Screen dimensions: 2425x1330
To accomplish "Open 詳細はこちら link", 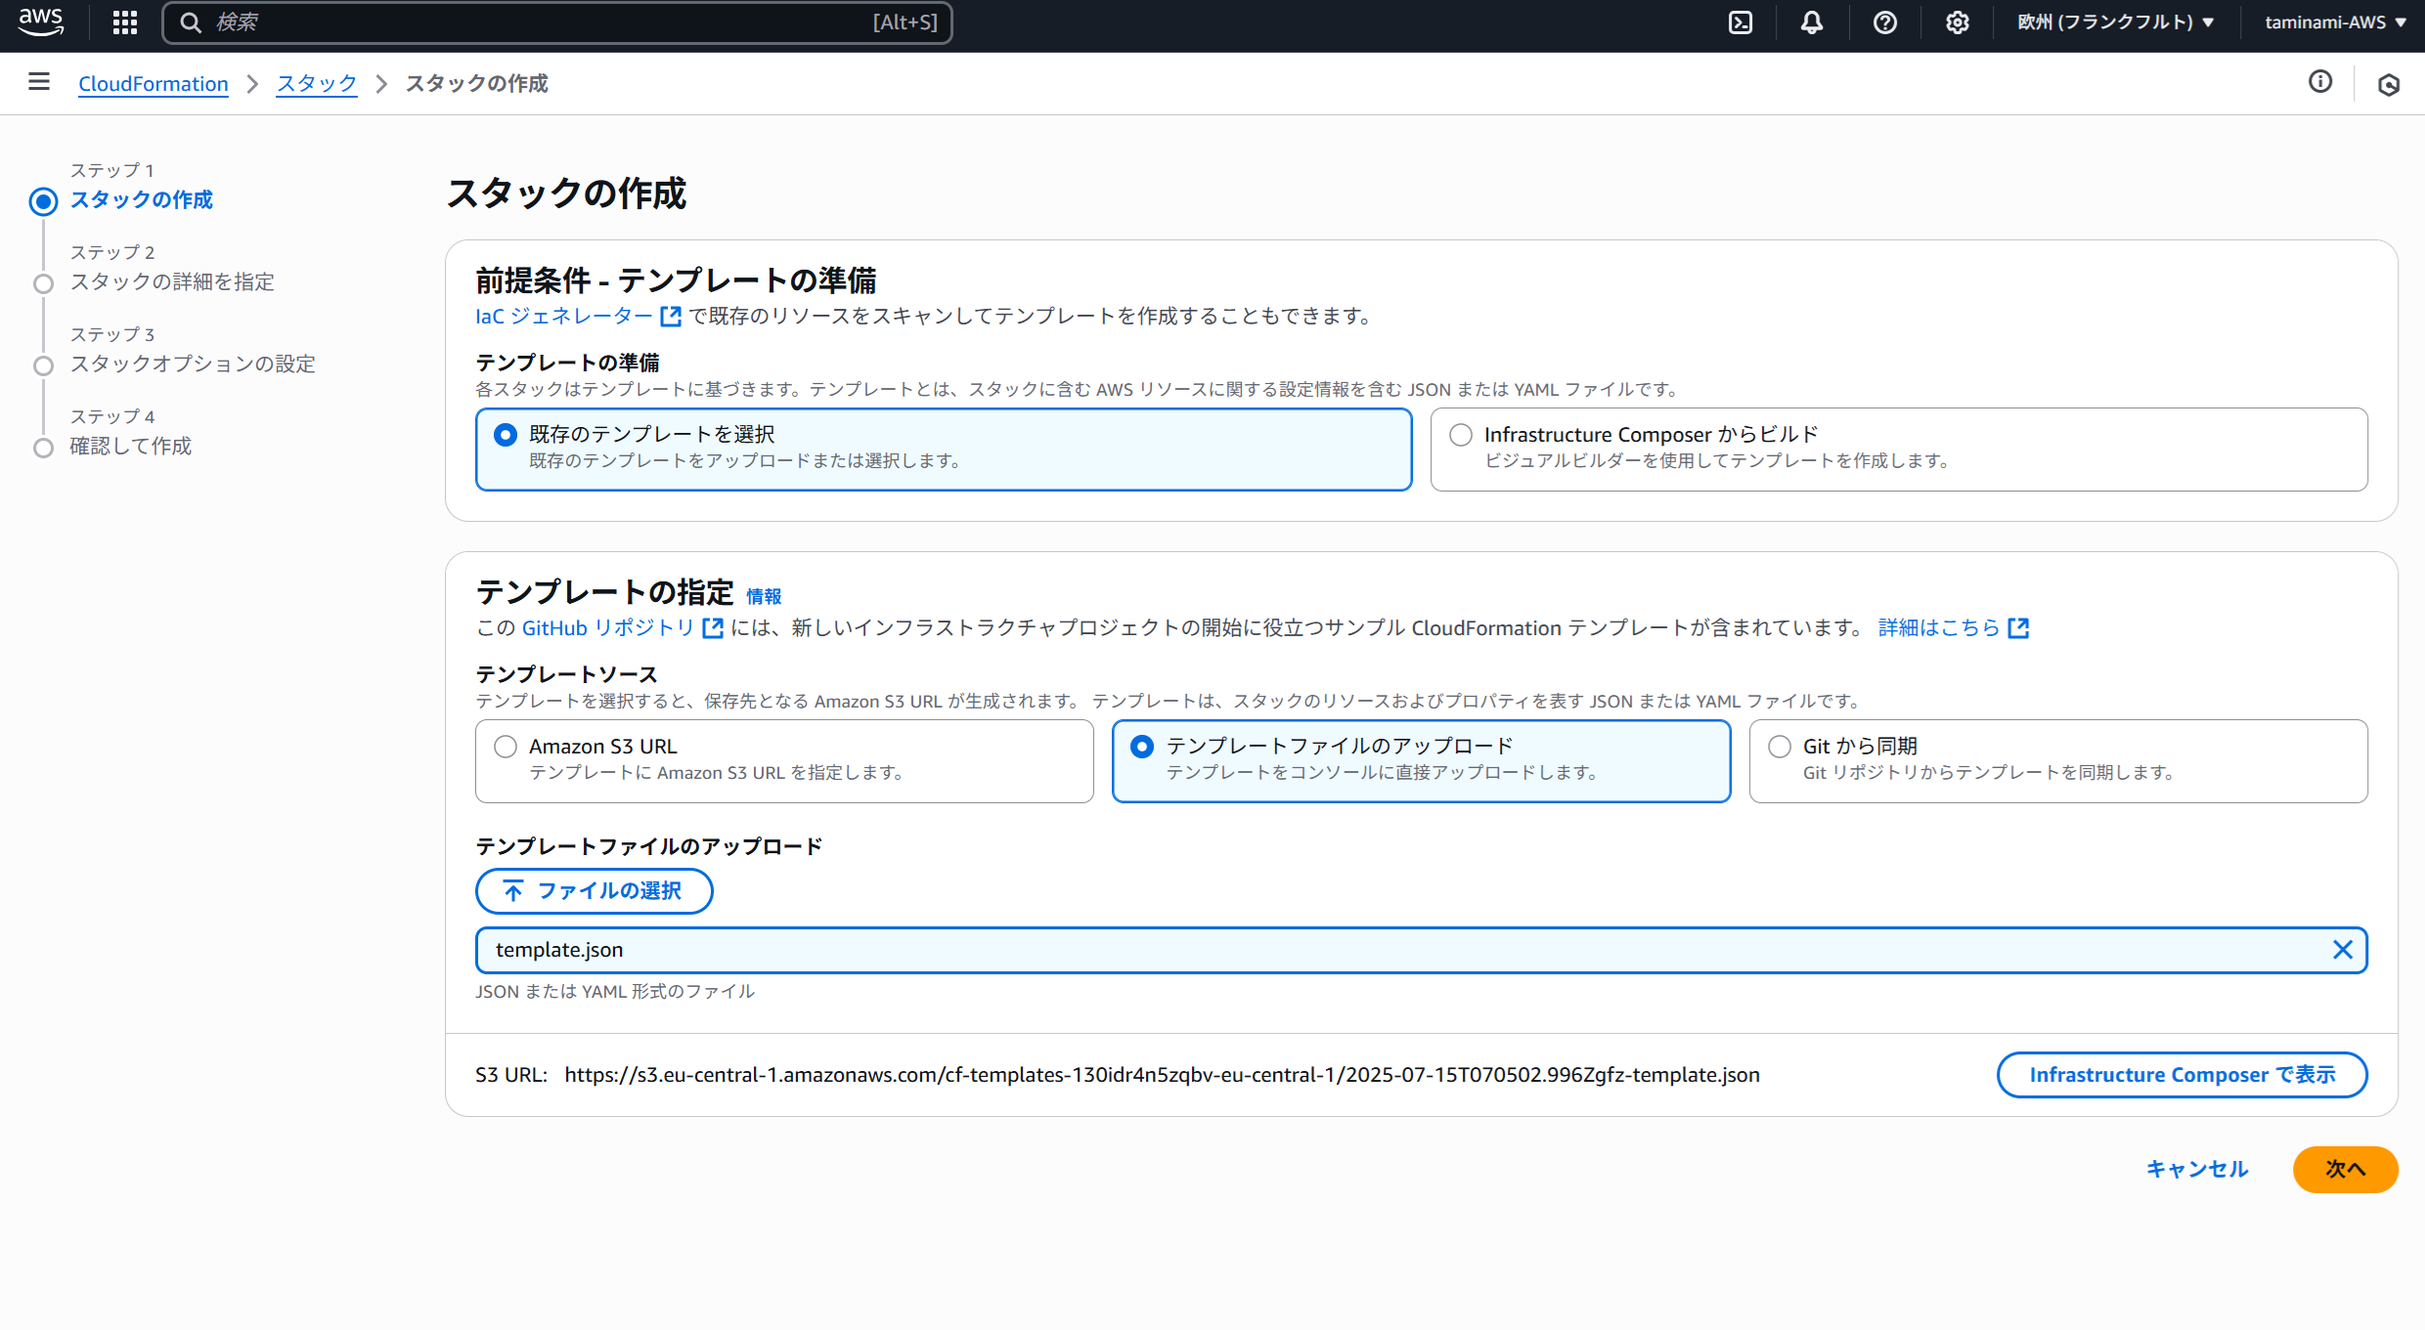I will coord(1939,627).
